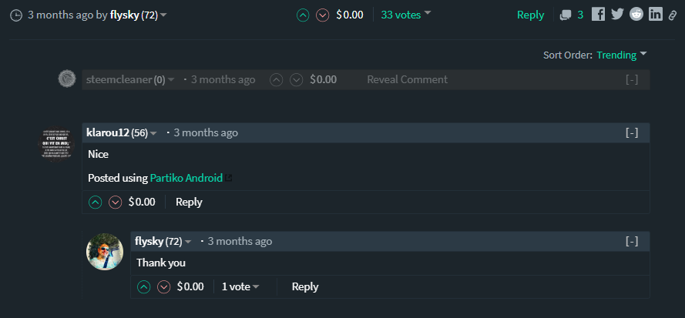Collapse klarou12's comment with [-] toggle
The image size is (685, 318).
coord(632,132)
